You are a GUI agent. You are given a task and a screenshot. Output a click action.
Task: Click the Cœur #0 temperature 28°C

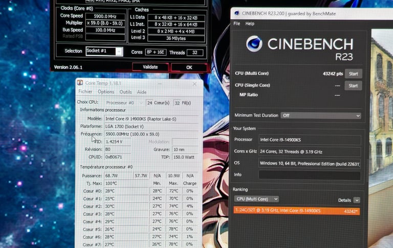tap(126, 191)
